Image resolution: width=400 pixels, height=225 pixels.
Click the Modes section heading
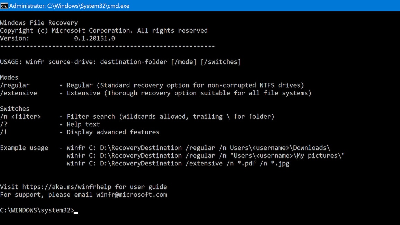pyautogui.click(x=9, y=78)
